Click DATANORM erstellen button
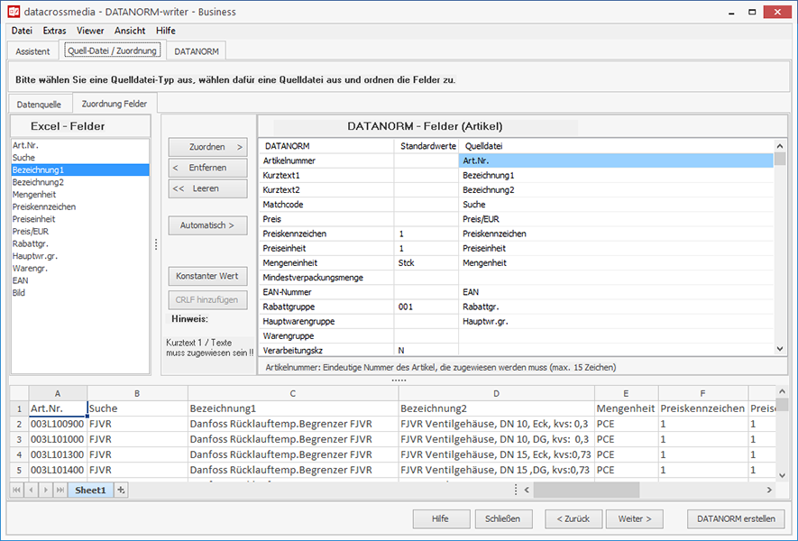The height and width of the screenshot is (541, 798). (x=735, y=518)
